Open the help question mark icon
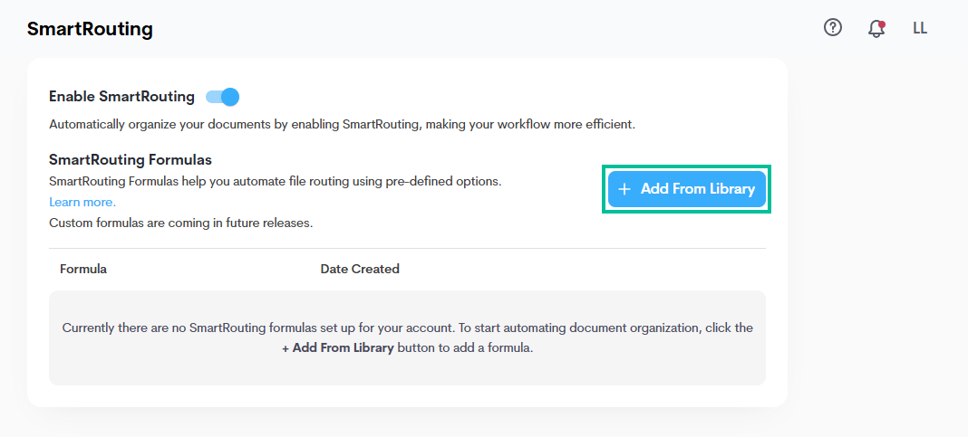Image resolution: width=968 pixels, height=437 pixels. point(833,28)
